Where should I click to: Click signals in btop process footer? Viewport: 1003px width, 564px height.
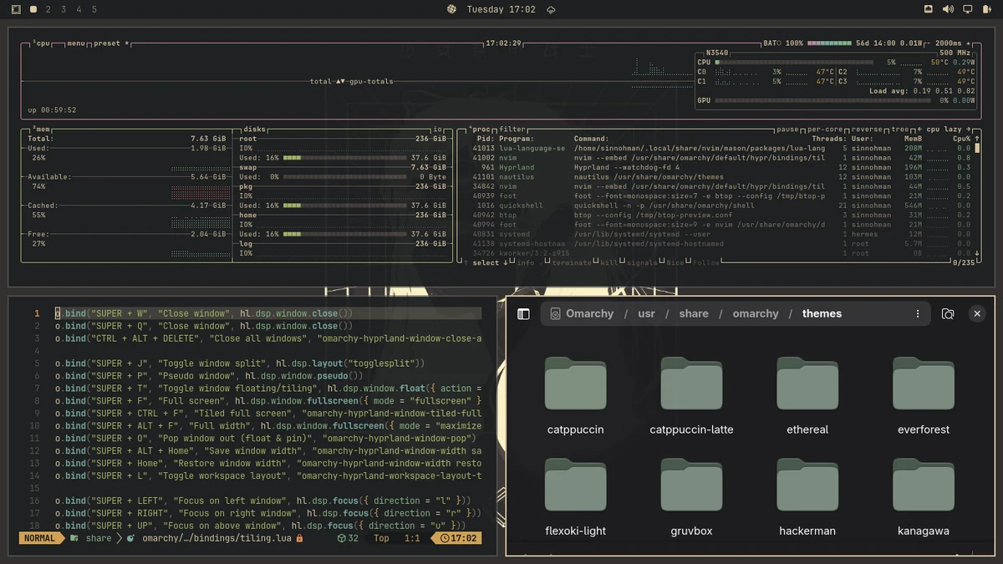click(642, 262)
